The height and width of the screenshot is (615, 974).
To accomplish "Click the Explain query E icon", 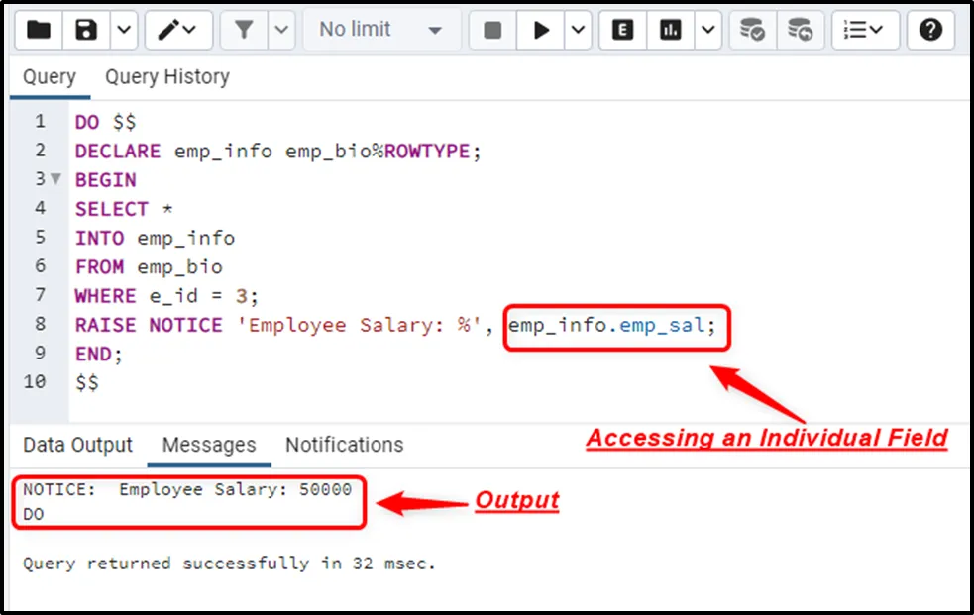I will pos(623,30).
